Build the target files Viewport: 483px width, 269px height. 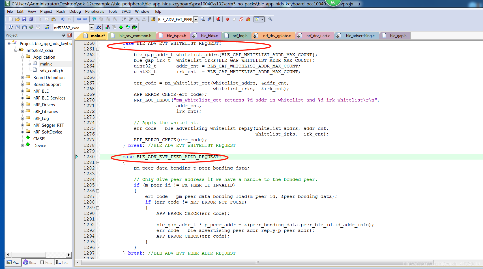click(18, 27)
